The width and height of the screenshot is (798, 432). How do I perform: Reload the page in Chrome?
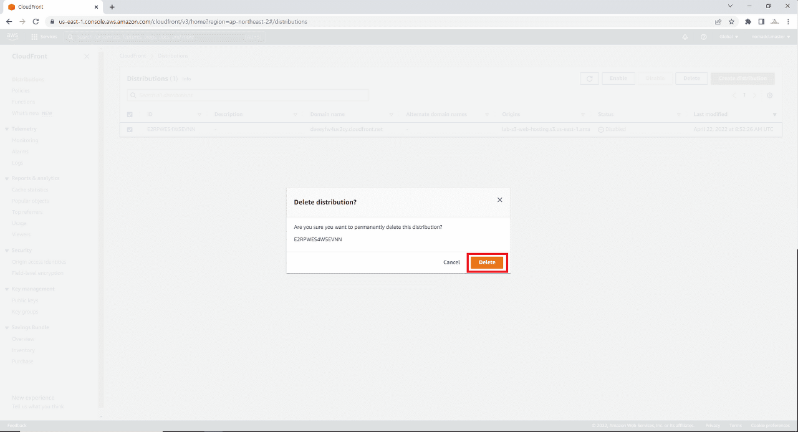[36, 21]
